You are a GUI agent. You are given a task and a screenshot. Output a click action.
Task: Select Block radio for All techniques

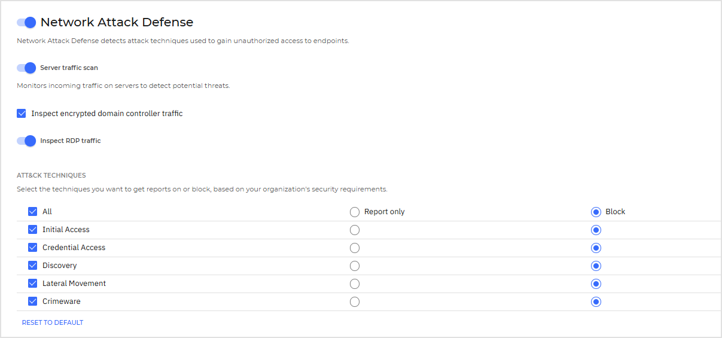(x=596, y=212)
